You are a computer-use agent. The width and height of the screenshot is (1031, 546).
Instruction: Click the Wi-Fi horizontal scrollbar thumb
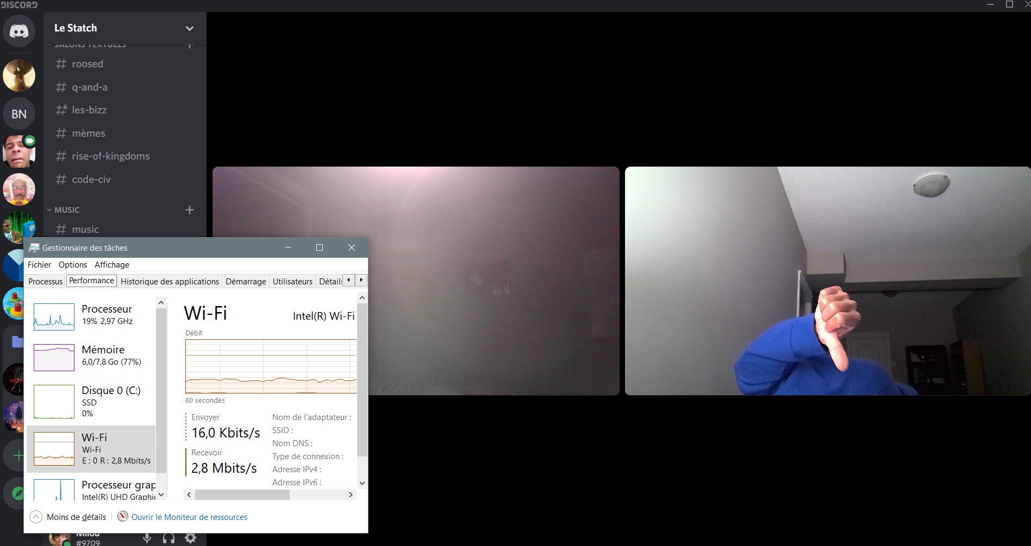[242, 494]
